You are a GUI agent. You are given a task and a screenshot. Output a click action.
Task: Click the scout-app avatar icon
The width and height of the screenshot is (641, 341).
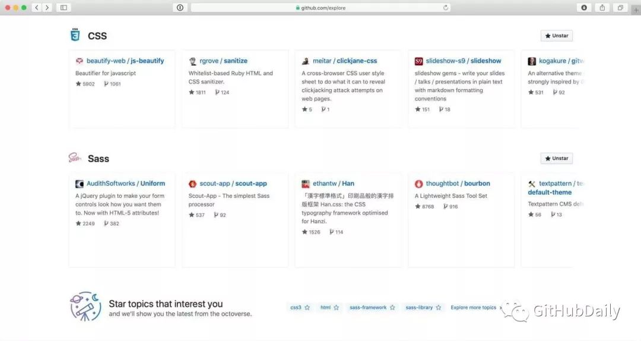tap(192, 184)
